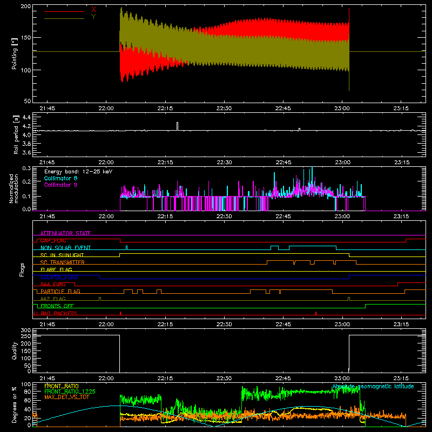Click the small roll period bump near 22:49
The image size is (432, 432).
(300, 129)
